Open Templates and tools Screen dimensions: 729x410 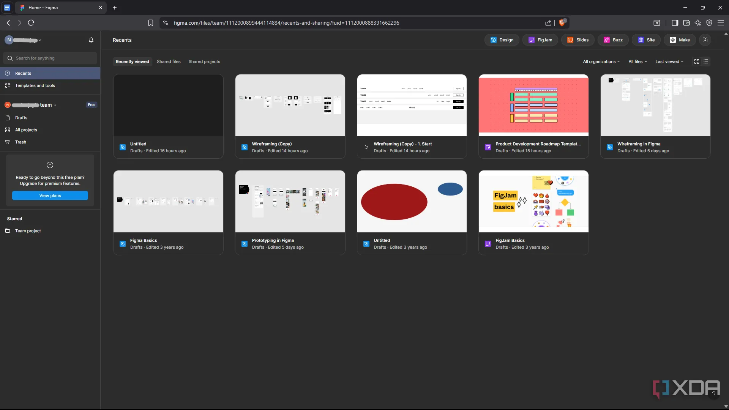coord(50,85)
